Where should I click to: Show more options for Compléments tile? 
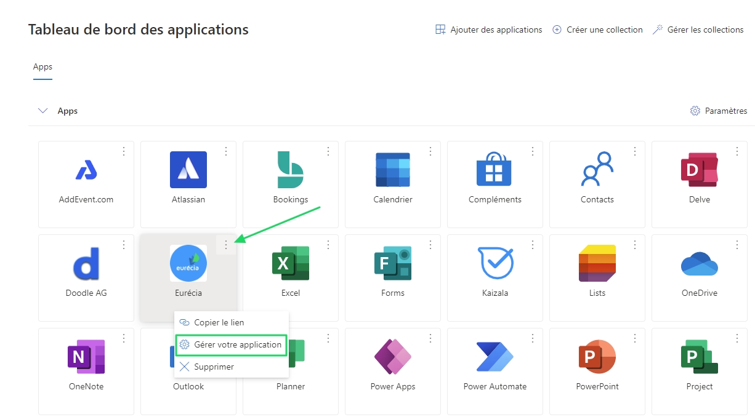point(533,151)
